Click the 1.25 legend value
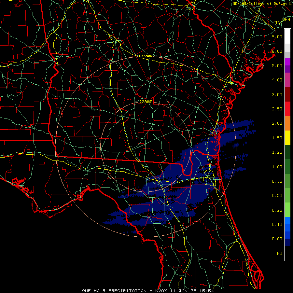The width and height of the screenshot is (293, 293). (277, 152)
